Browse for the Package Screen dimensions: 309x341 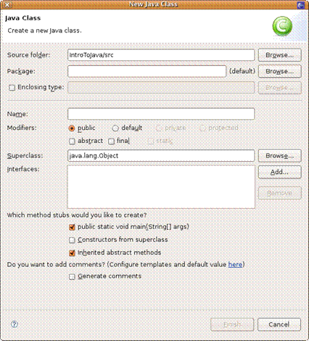pos(280,71)
